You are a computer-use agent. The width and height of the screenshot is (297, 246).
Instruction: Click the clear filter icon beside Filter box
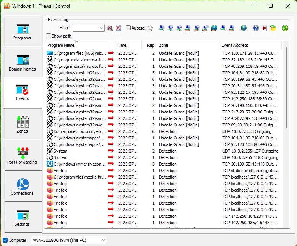(110, 28)
